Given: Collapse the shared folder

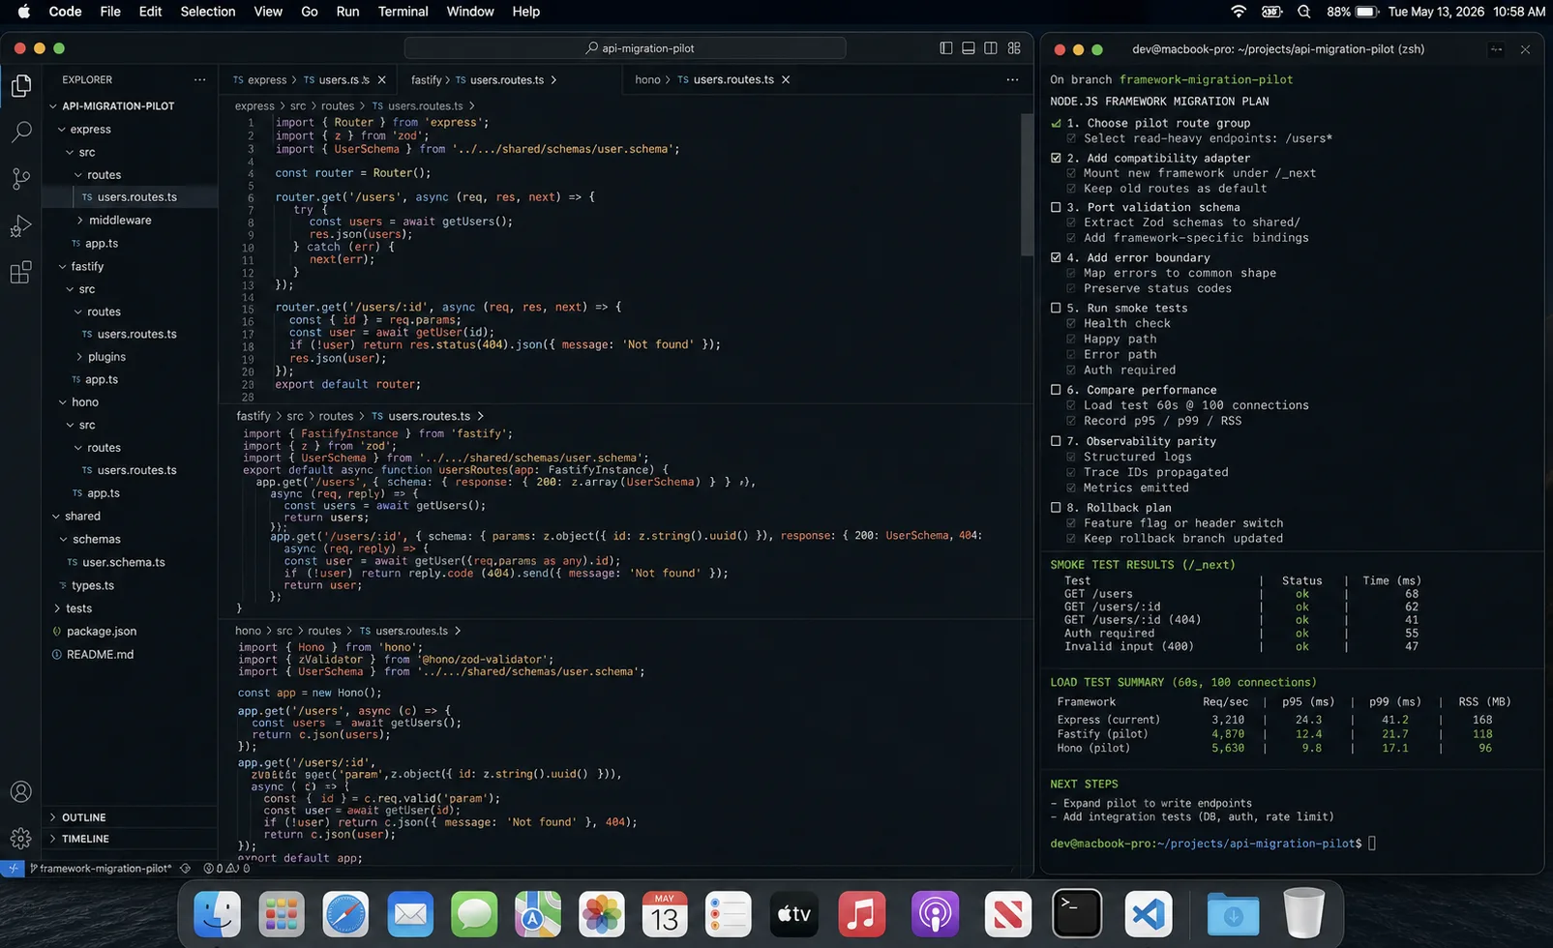Looking at the screenshot, I should pos(55,517).
